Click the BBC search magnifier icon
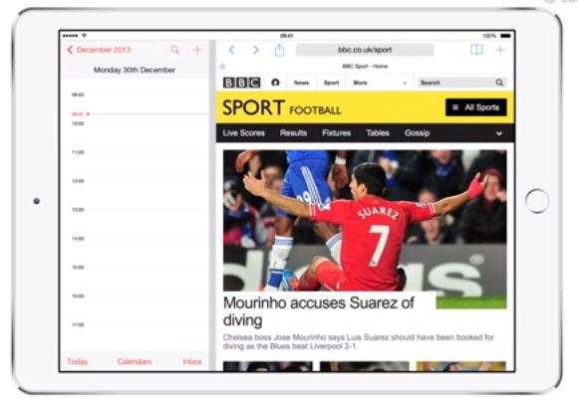Viewport: 578px width, 403px height. tap(499, 83)
